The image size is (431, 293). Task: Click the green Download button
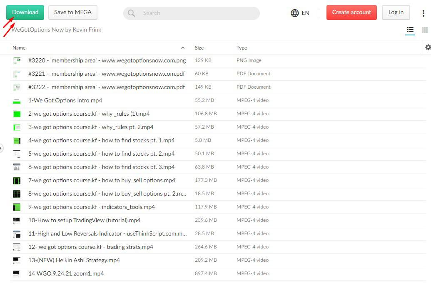[25, 12]
